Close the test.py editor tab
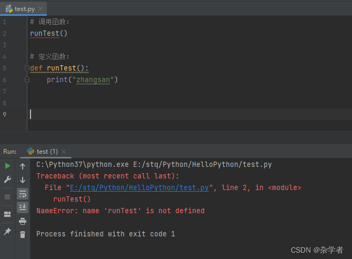The image size is (352, 259). click(x=41, y=8)
